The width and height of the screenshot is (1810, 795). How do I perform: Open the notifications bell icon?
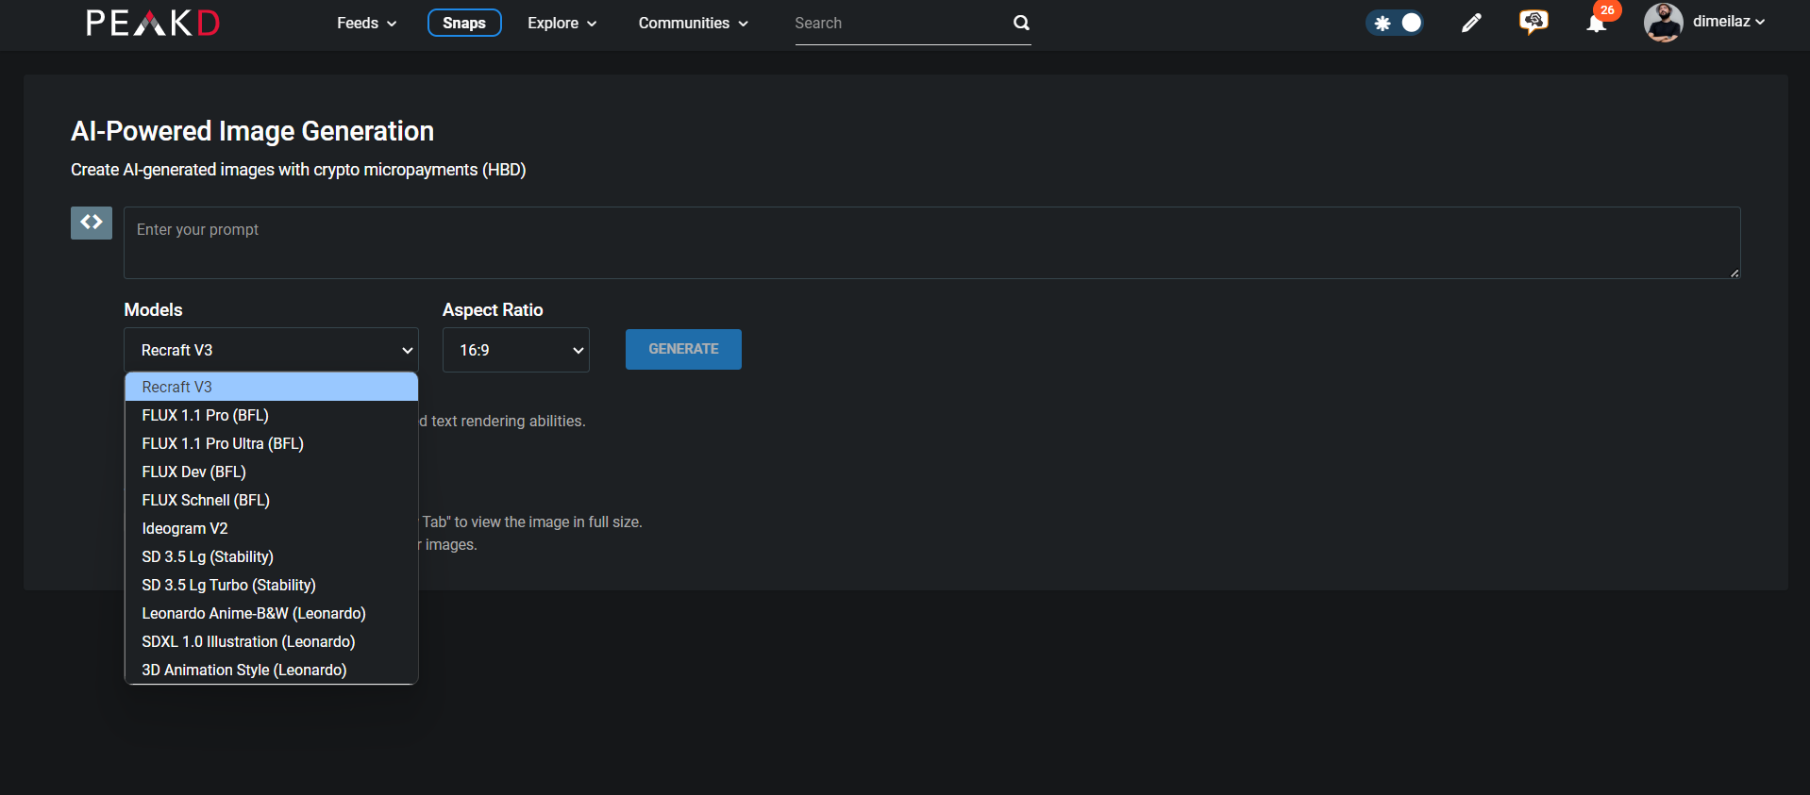coord(1596,24)
